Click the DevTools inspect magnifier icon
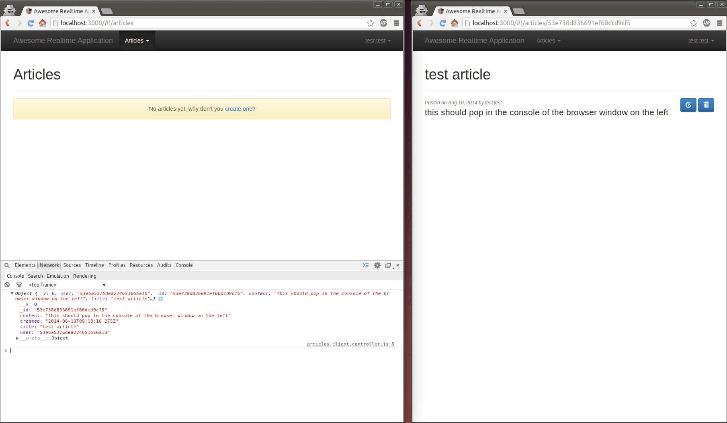The width and height of the screenshot is (727, 423). click(x=7, y=265)
